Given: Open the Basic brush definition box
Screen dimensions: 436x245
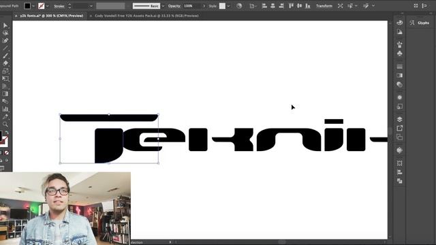Looking at the screenshot, I should [x=146, y=6].
